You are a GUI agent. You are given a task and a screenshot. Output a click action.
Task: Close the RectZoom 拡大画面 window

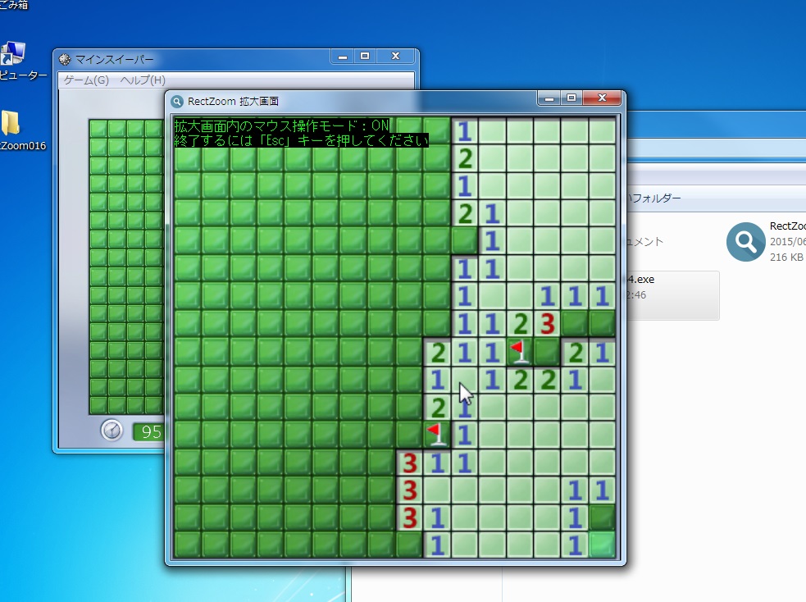tap(603, 98)
